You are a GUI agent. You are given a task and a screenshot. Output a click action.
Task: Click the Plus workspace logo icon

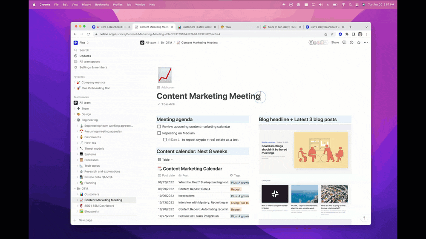(x=76, y=43)
